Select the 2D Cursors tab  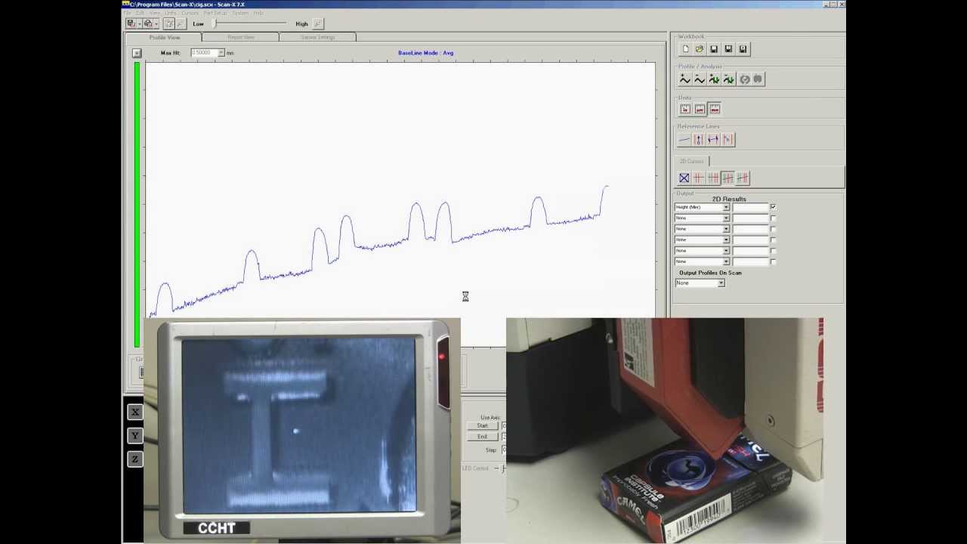[691, 162]
